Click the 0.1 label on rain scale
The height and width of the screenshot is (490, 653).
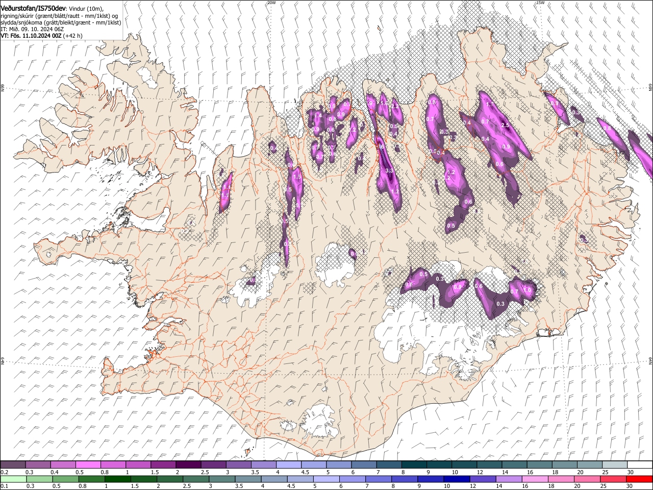pyautogui.click(x=4, y=486)
